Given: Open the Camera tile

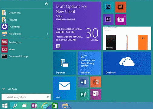Looking at the screenshot, I should coord(121,19).
